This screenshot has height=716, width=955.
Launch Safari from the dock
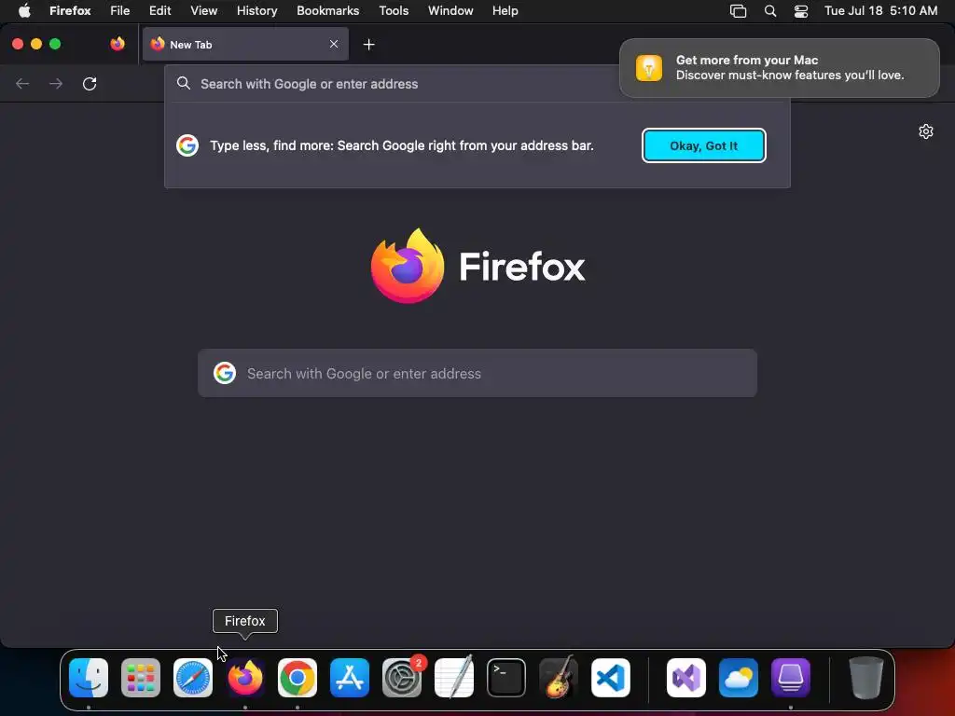tap(193, 678)
